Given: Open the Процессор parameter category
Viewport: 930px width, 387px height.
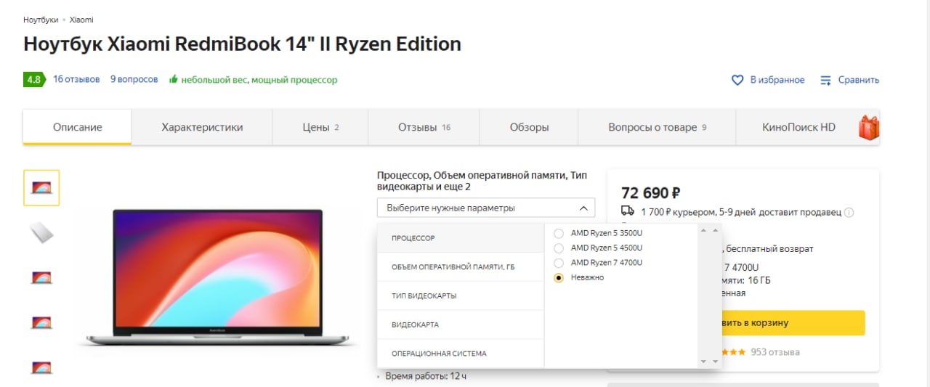Looking at the screenshot, I should [461, 238].
